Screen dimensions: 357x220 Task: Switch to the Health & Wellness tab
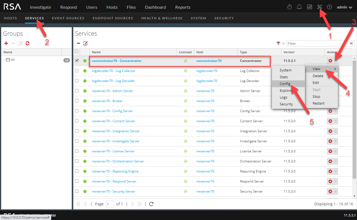[x=162, y=18]
